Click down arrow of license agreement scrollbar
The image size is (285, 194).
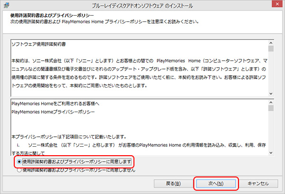[x=271, y=94]
